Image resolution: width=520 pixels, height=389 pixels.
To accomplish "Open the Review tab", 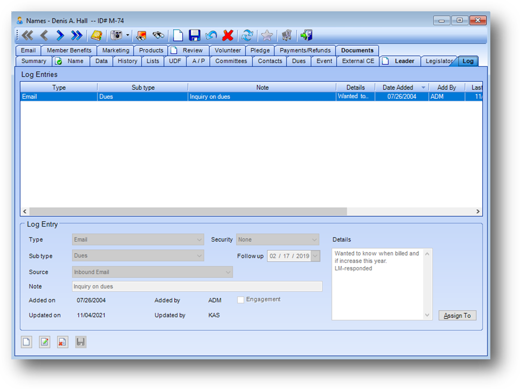I will pyautogui.click(x=188, y=50).
